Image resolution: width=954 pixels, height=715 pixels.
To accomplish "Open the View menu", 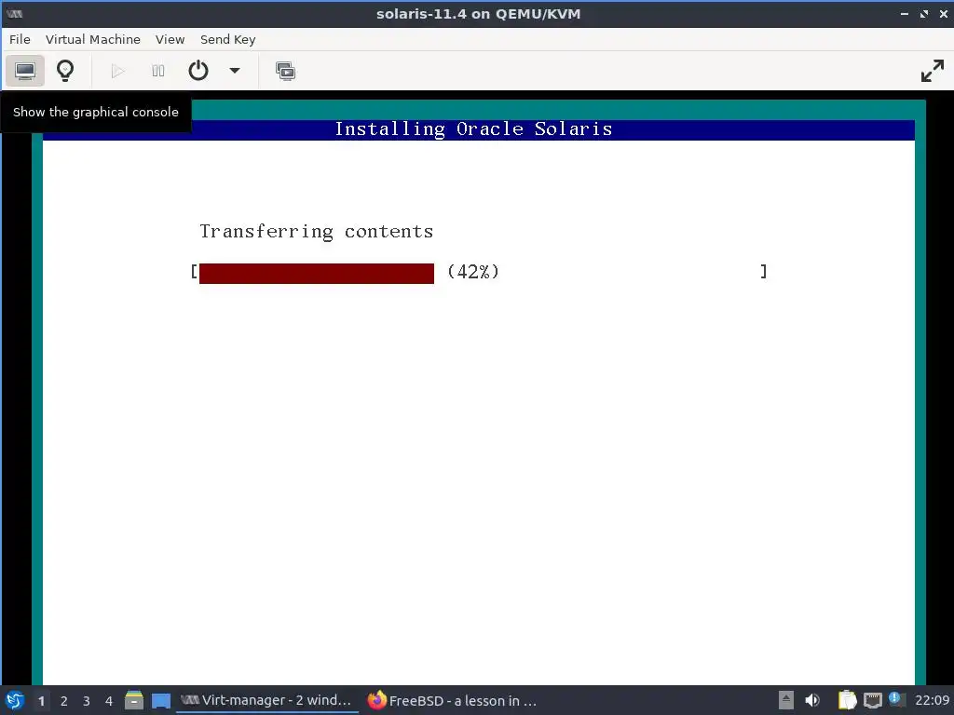I will pyautogui.click(x=170, y=39).
